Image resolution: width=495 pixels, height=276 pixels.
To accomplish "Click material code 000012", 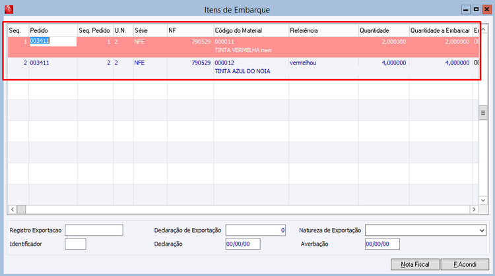I will point(224,63).
